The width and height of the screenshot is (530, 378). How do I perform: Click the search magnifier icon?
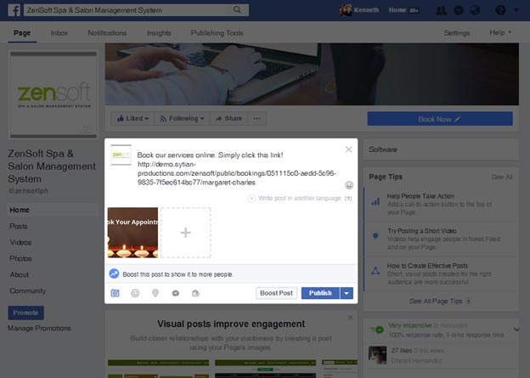(237, 10)
